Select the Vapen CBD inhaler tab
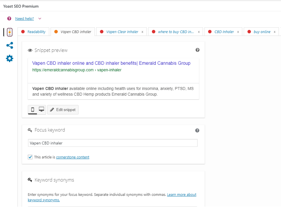The image size is (281, 209). click(x=73, y=32)
